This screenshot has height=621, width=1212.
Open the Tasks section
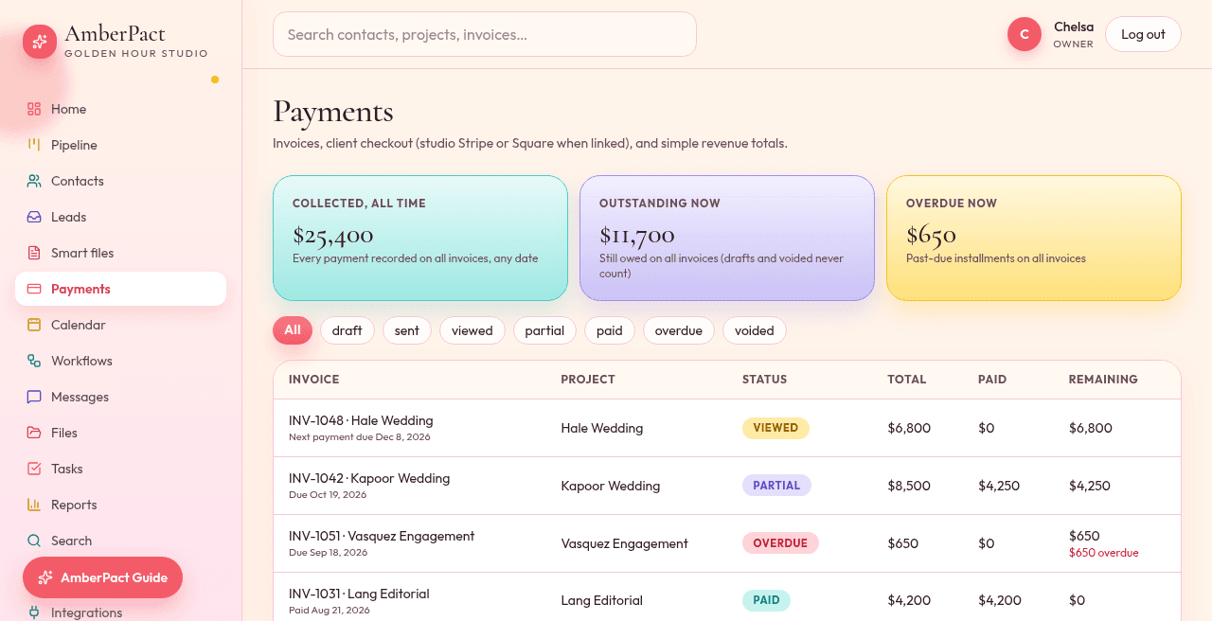point(120,469)
